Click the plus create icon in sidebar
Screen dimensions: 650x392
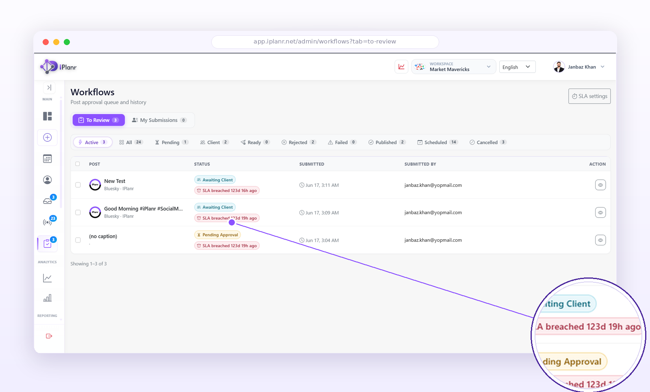48,137
